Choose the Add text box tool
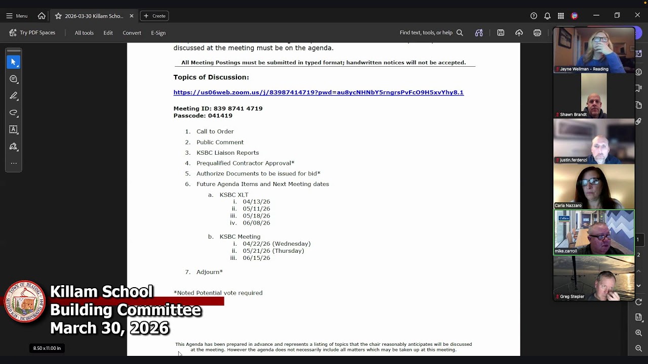Image resolution: width=648 pixels, height=364 pixels. click(14, 129)
